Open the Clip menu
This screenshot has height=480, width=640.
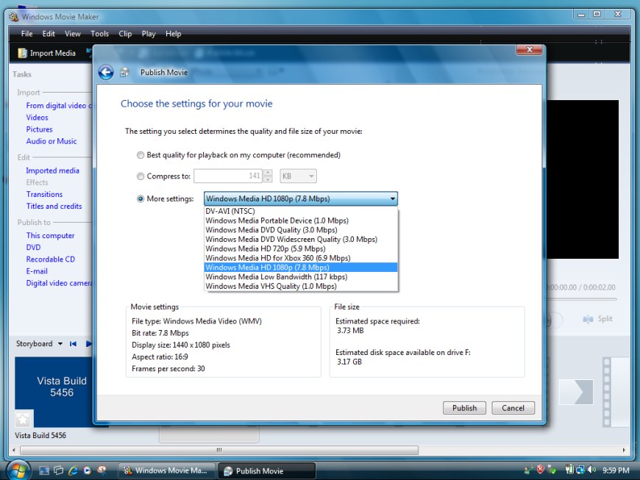coord(125,34)
